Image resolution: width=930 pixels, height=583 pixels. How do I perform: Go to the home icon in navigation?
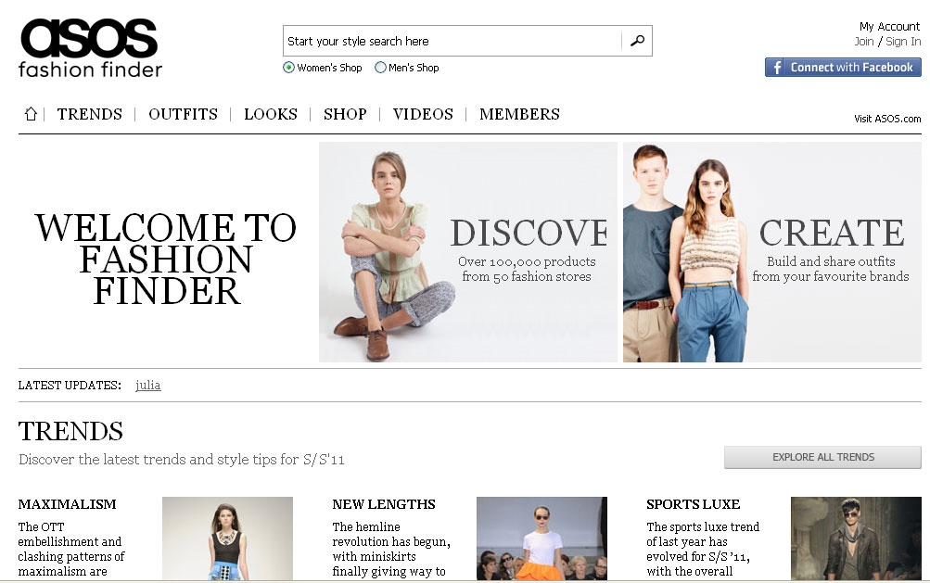(x=31, y=114)
